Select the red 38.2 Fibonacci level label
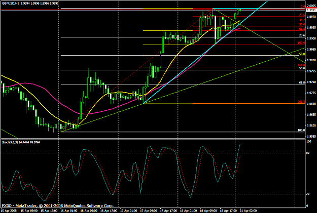 [x=302, y=20]
